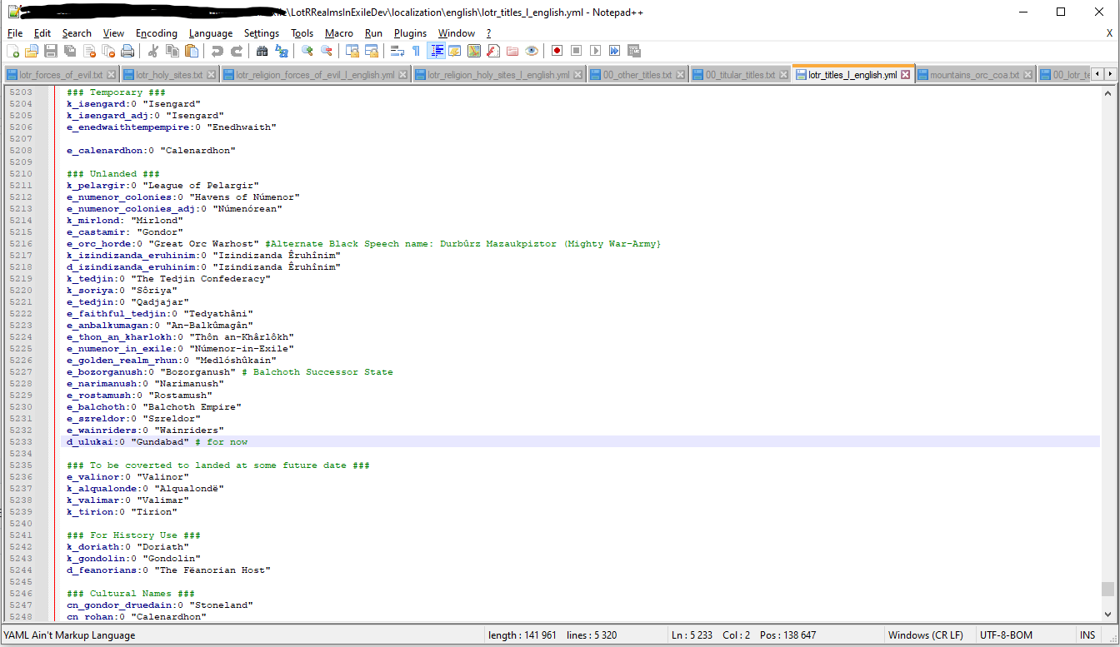This screenshot has height=647, width=1120.
Task: Click UTF-8-BOM encoding in status bar
Action: coord(1006,635)
